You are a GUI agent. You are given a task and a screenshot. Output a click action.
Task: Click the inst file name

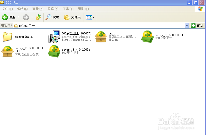[x=111, y=34]
